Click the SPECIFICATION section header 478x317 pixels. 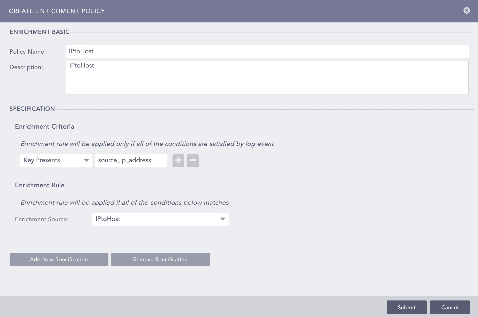point(32,109)
